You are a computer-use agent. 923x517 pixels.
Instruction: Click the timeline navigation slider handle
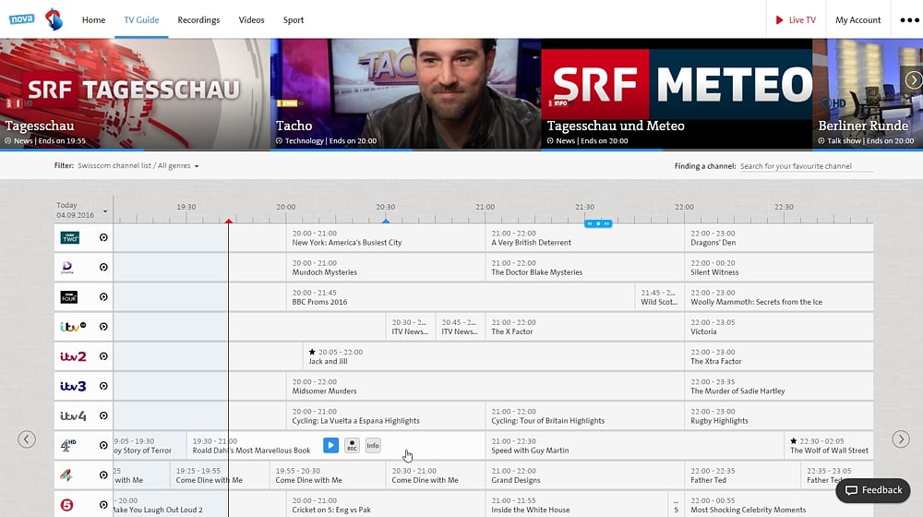[x=598, y=223]
